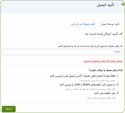This screenshot has width=125, height=113.
Task: Click the heading کد تأیید ارسال شده است به
Action: [103, 34]
